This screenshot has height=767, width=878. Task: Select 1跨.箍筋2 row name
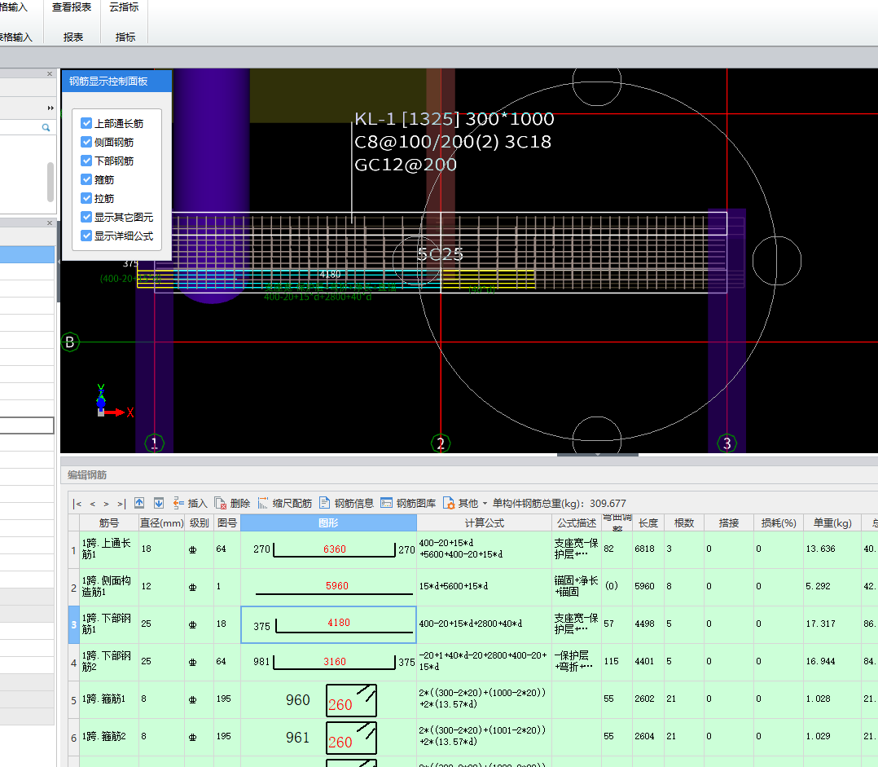coord(108,737)
